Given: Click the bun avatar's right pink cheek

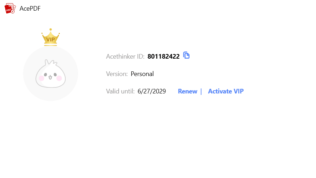Looking at the screenshot, I should click(59, 78).
